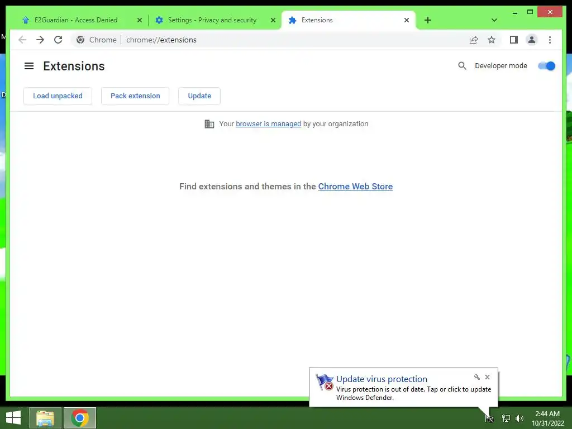Dismiss the virus protection notification
Screen dimensions: 572x429
pyautogui.click(x=487, y=377)
